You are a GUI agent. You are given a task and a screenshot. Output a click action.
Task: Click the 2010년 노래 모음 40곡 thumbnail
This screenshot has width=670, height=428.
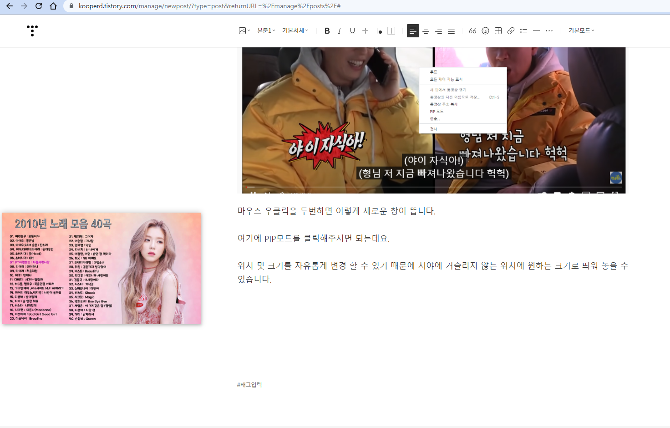click(x=102, y=268)
